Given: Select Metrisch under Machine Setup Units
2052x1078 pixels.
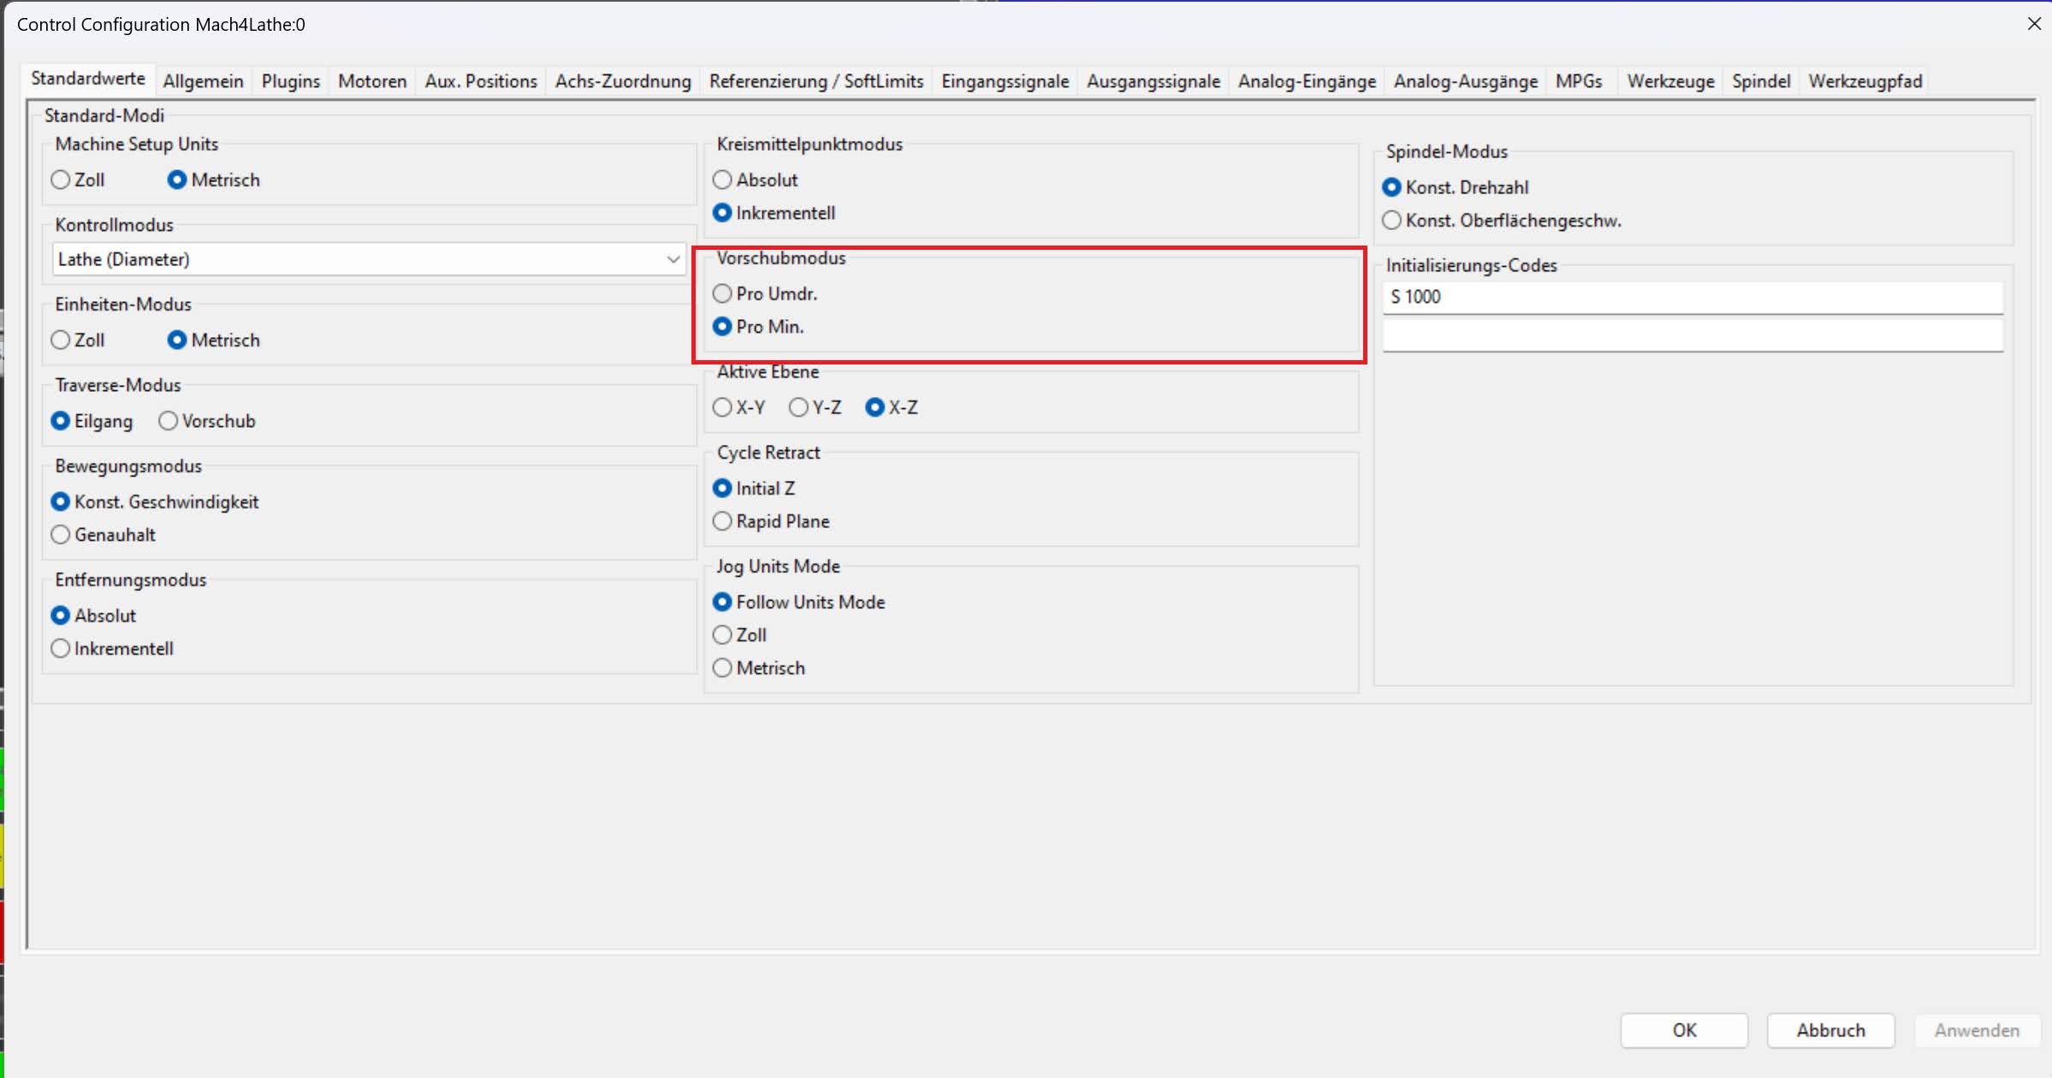Looking at the screenshot, I should coord(214,180).
